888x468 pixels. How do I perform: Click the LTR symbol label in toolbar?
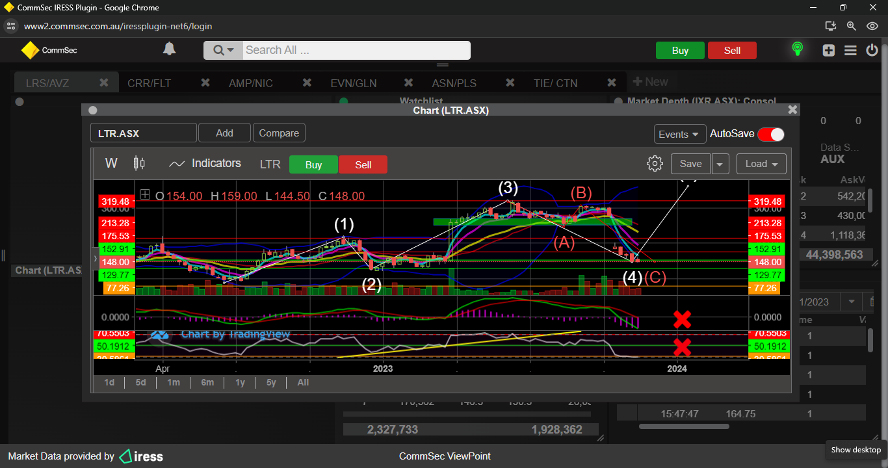point(270,164)
